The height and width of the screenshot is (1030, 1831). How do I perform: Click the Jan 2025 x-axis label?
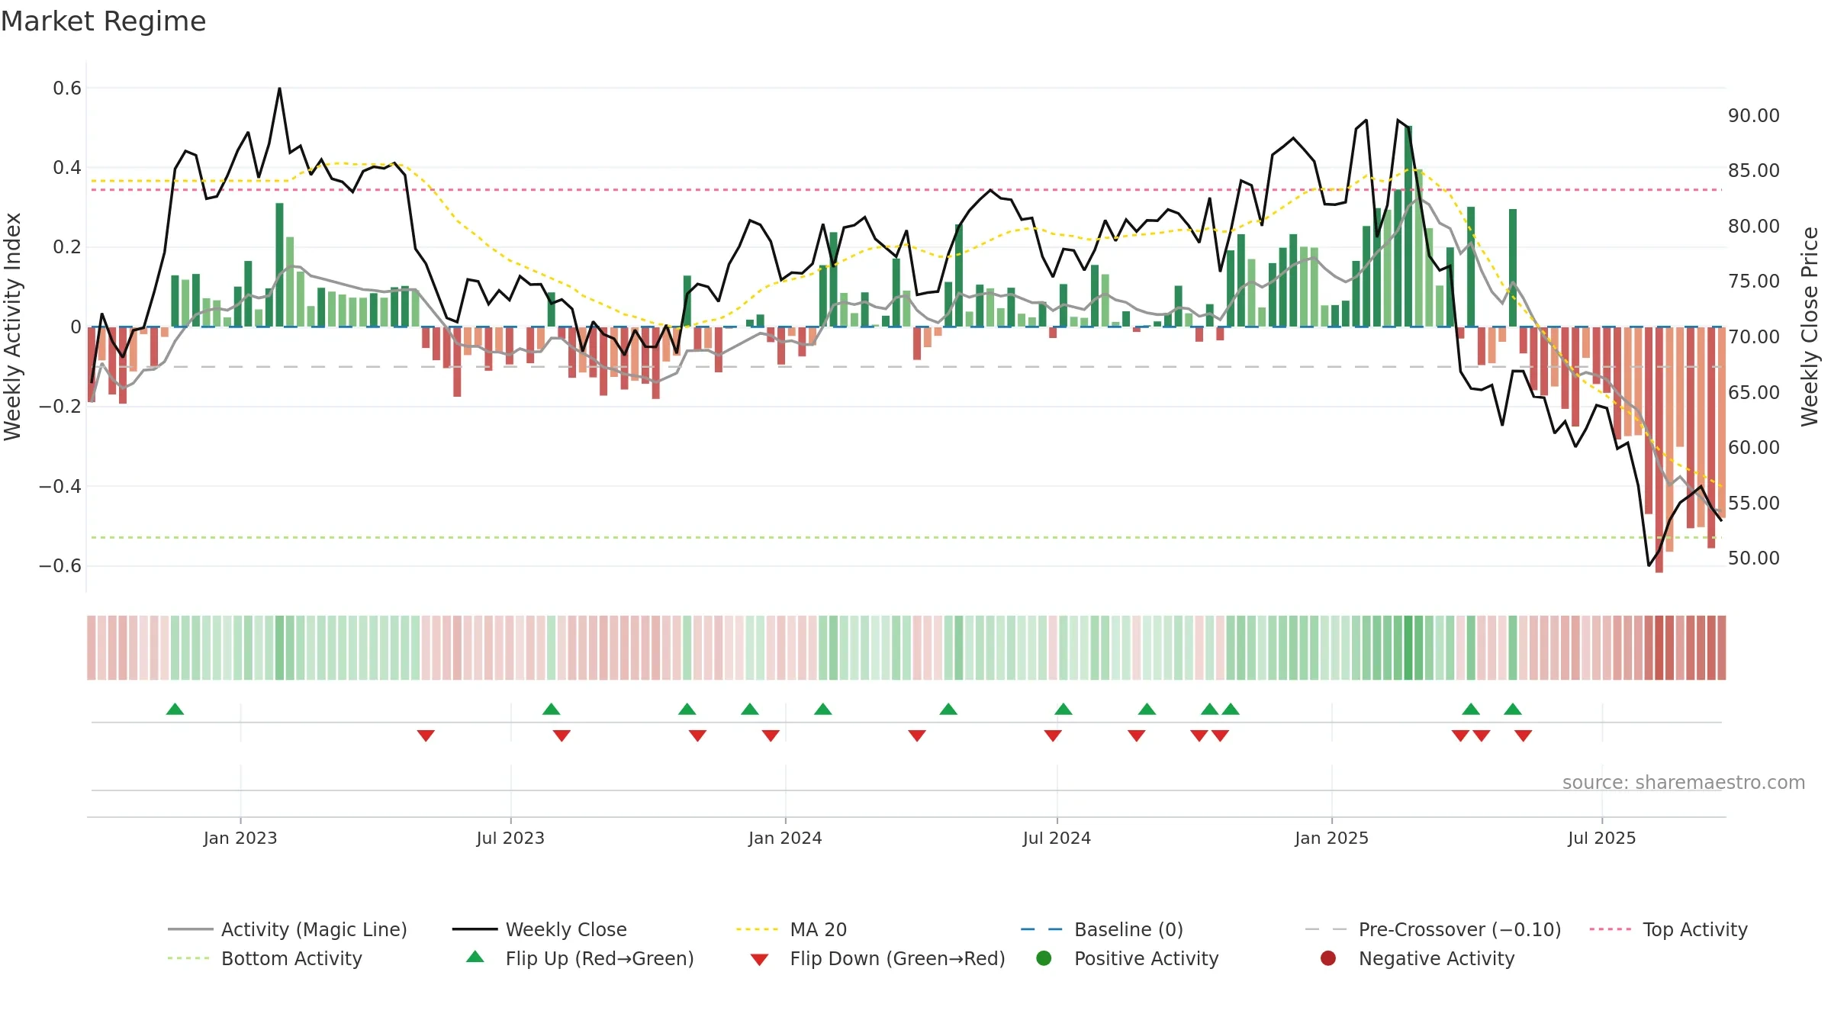click(x=1331, y=838)
